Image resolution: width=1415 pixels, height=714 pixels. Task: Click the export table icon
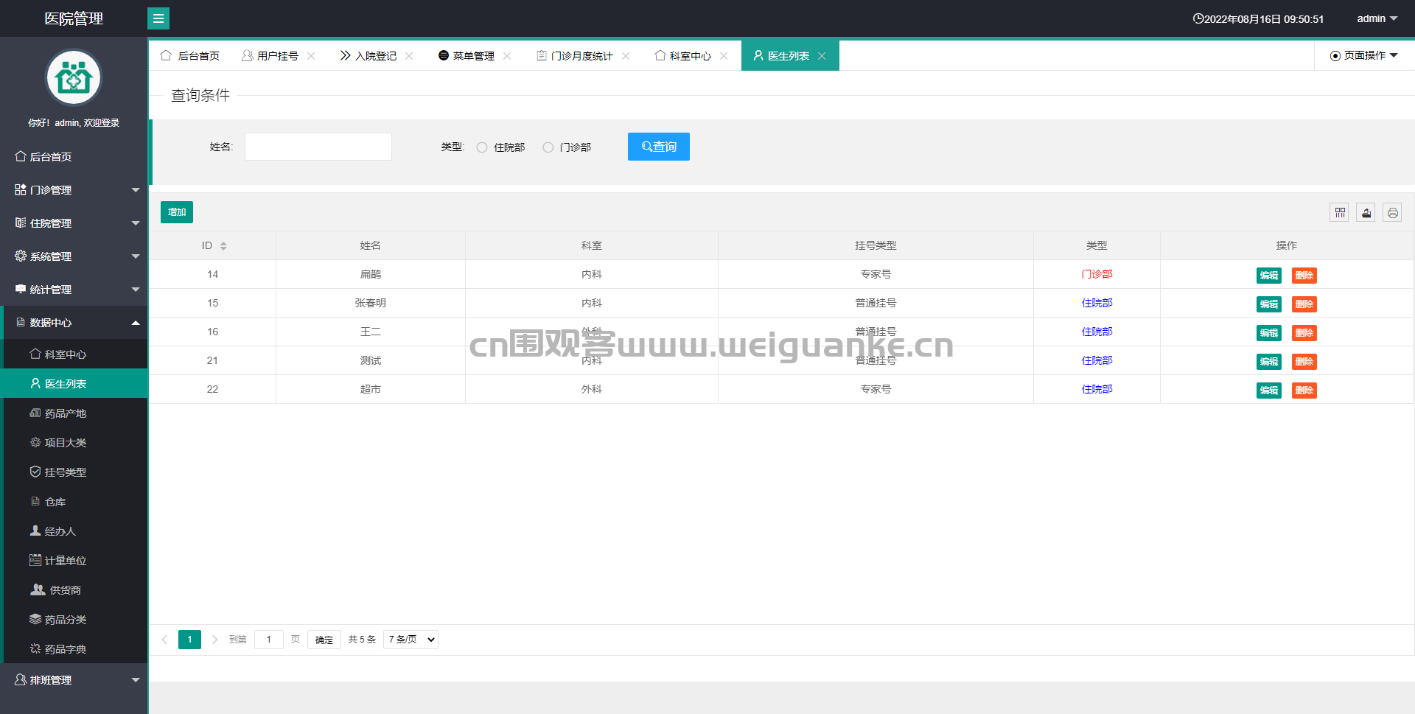[x=1366, y=213]
